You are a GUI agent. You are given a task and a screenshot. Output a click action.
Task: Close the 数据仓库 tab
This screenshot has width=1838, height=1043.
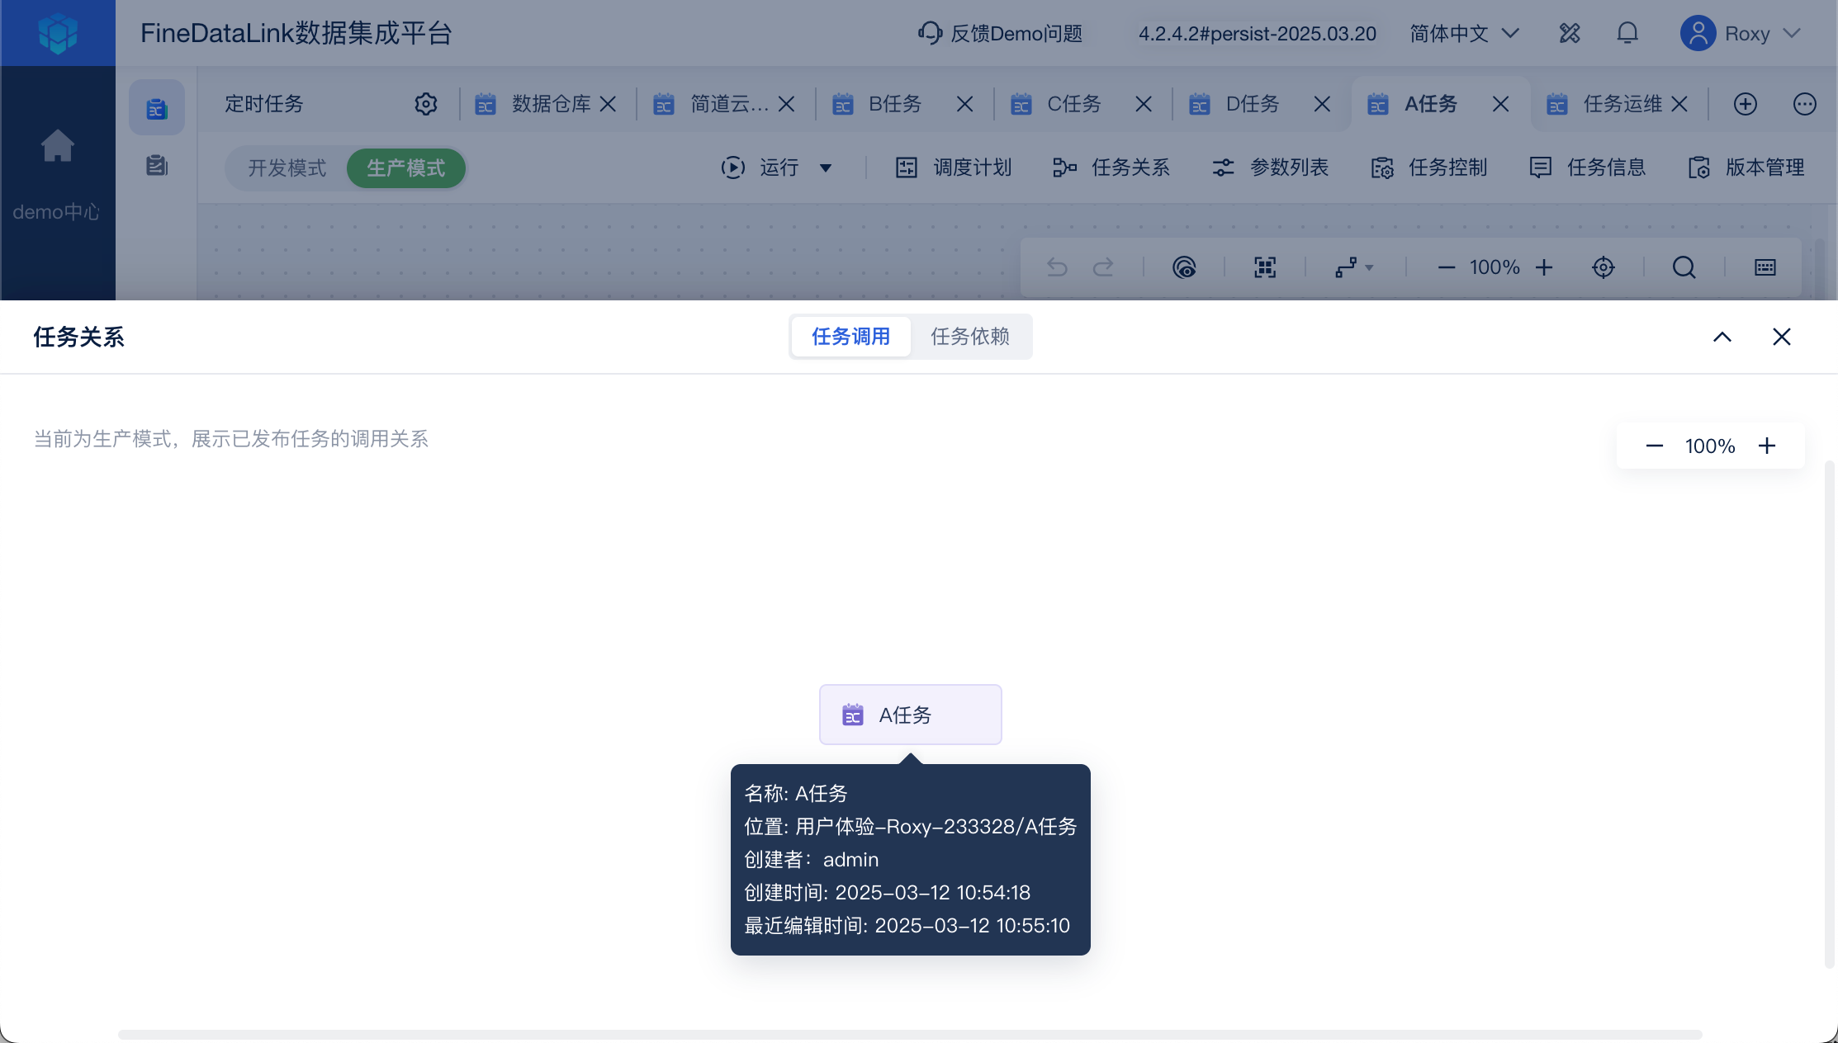click(608, 104)
